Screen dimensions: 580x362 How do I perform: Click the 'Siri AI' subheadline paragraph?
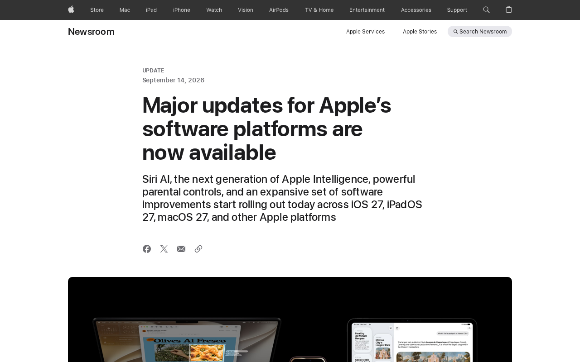coord(282,198)
